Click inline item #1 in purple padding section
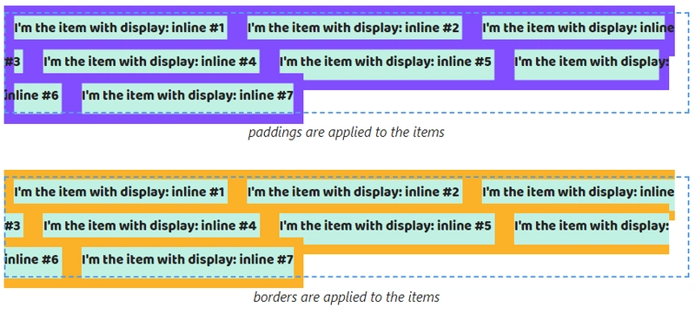 pos(120,28)
